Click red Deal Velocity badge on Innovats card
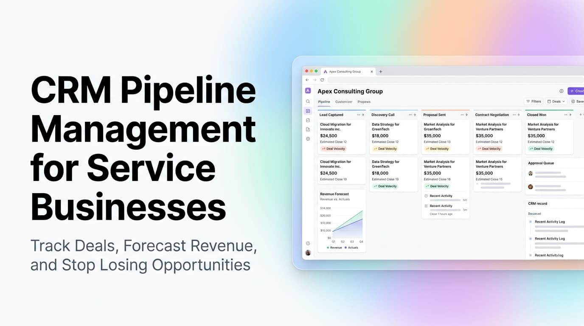 coord(334,149)
